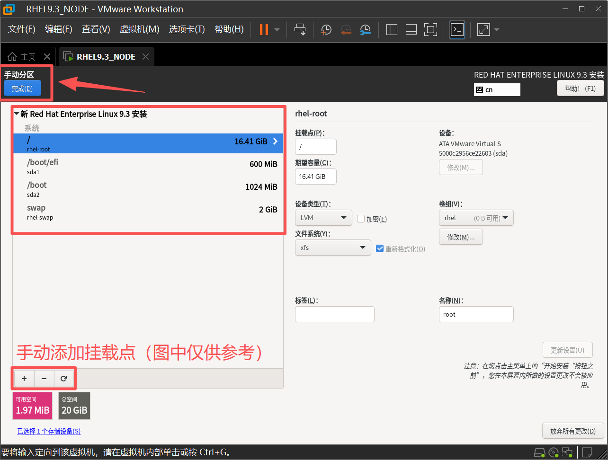
Task: Close the RHEL9.3_NODE tab
Action: pos(146,57)
